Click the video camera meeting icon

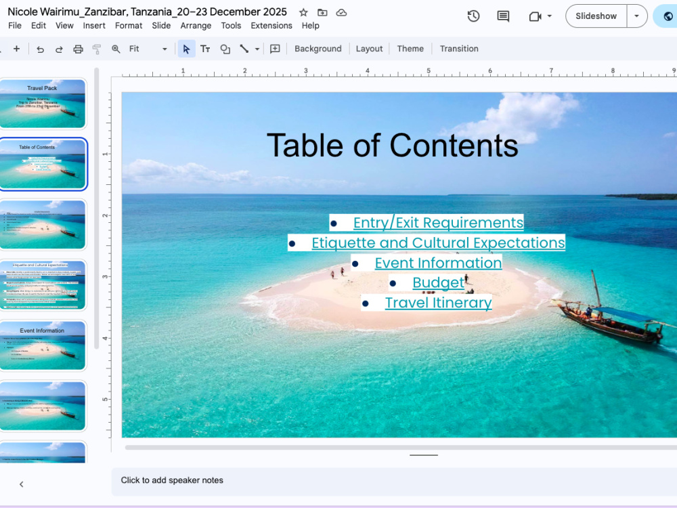535,16
